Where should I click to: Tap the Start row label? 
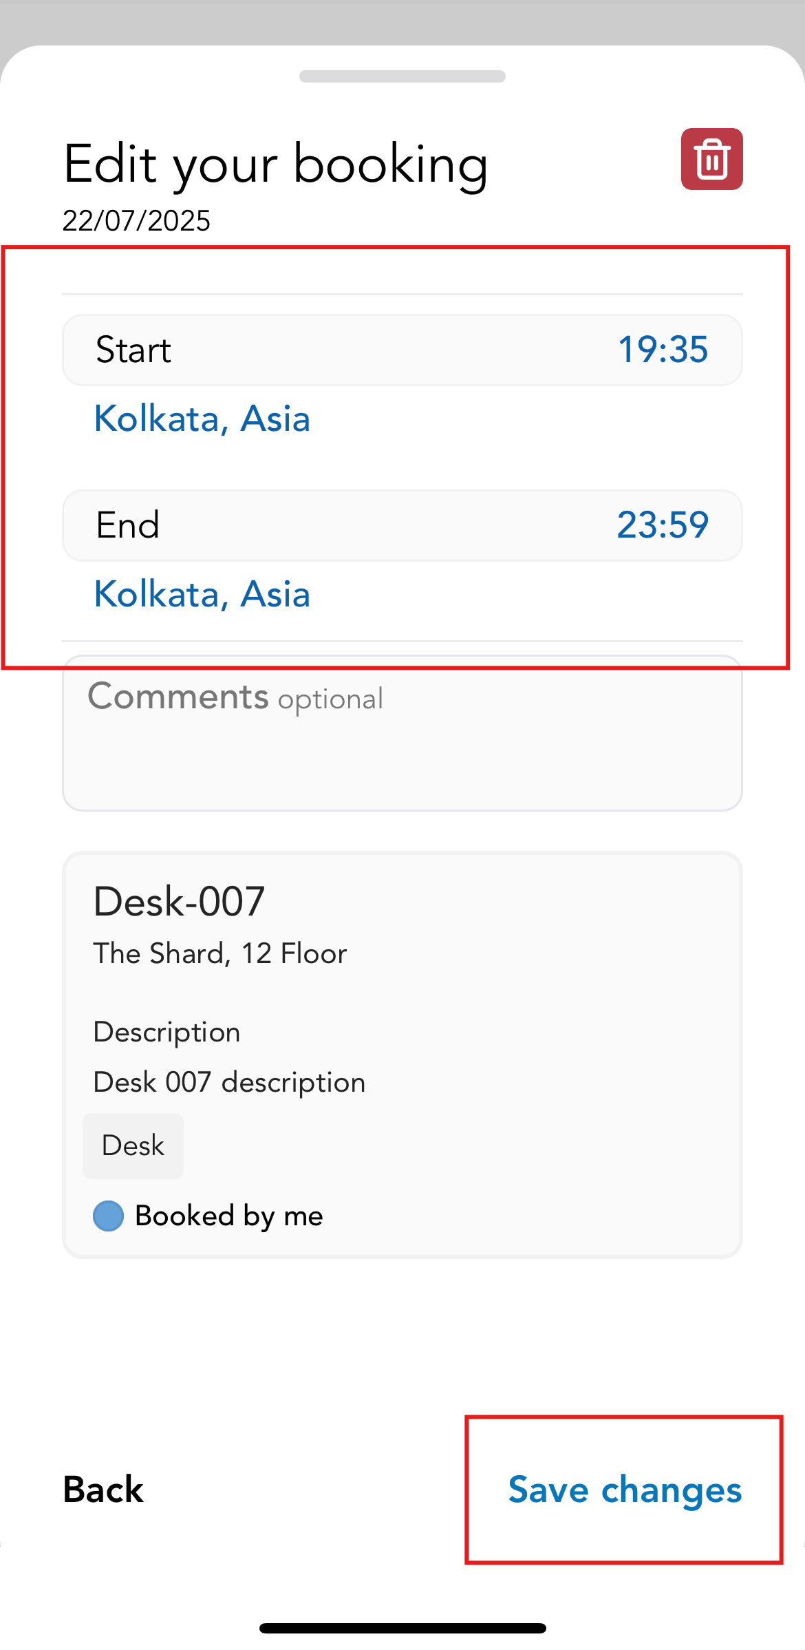(133, 350)
